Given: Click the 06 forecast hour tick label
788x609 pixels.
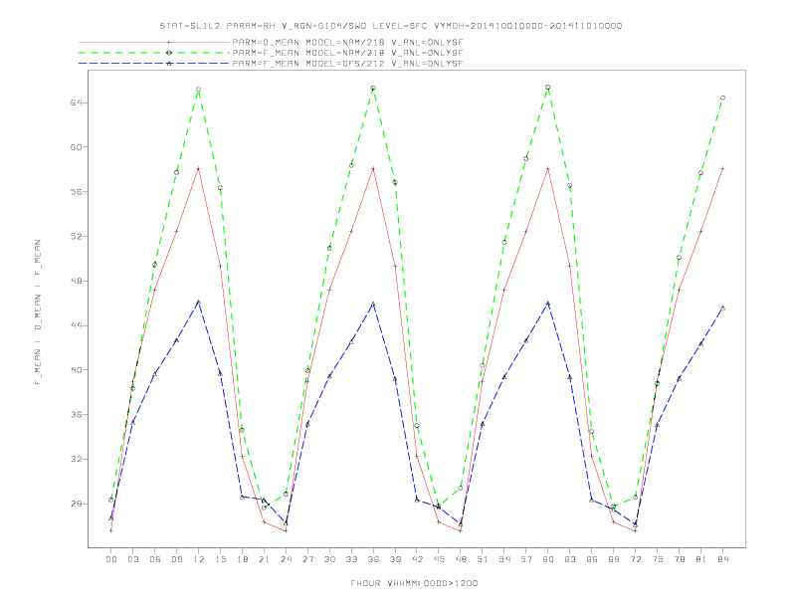Looking at the screenshot, I should tap(155, 559).
